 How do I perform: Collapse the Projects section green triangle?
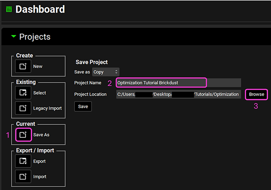pos(14,37)
